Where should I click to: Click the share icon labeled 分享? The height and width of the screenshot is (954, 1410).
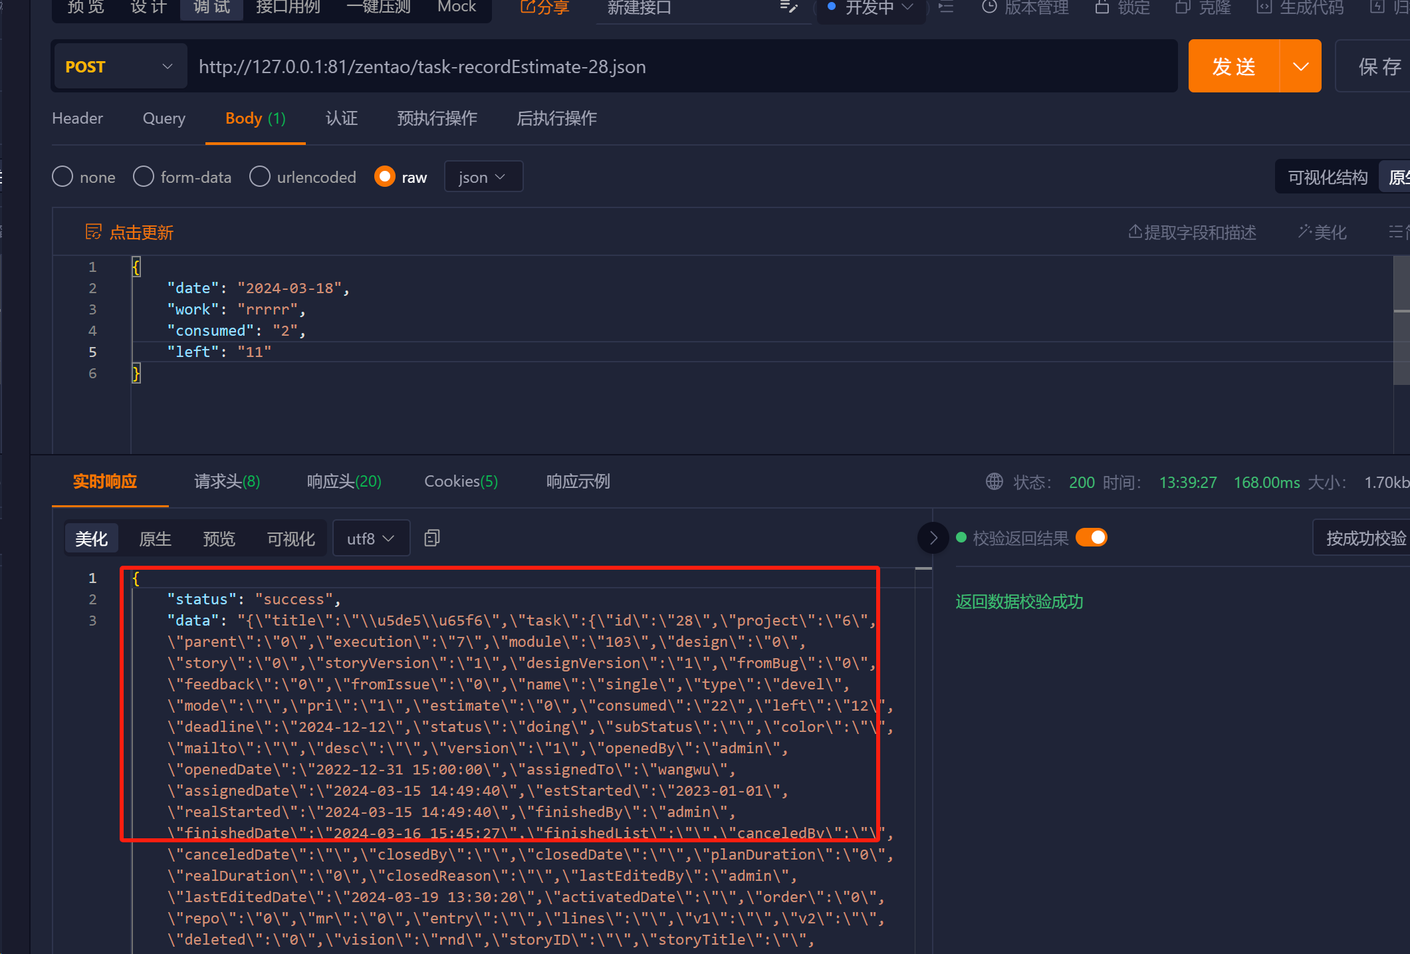pyautogui.click(x=528, y=7)
